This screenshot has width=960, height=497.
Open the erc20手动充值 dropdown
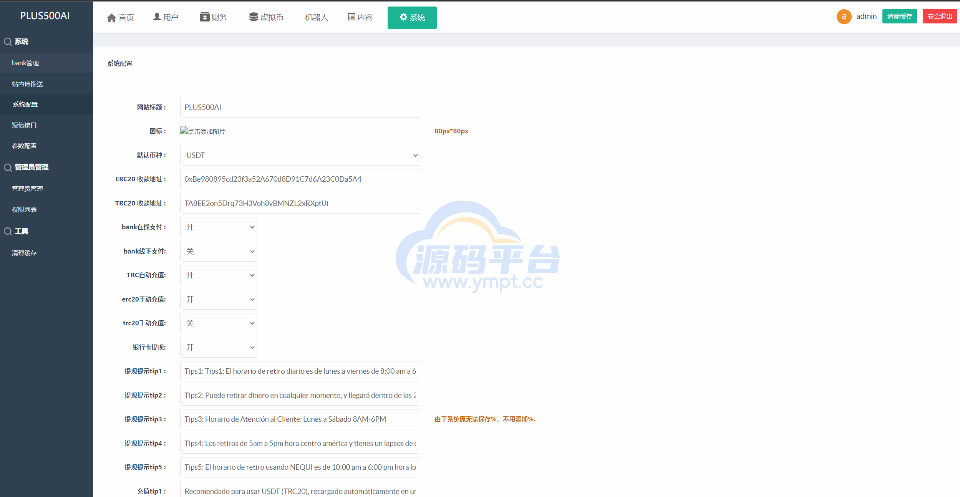(x=219, y=299)
